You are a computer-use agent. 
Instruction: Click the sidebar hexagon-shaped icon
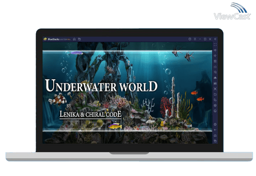coord(215,105)
